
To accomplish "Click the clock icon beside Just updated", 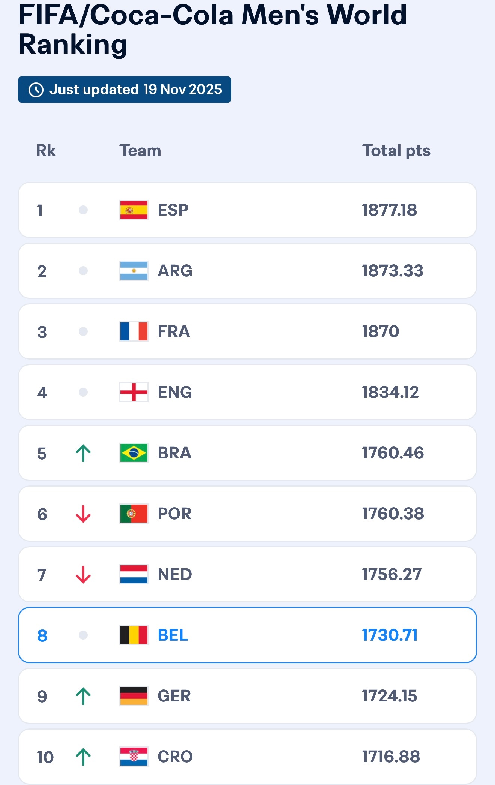I will pos(36,90).
